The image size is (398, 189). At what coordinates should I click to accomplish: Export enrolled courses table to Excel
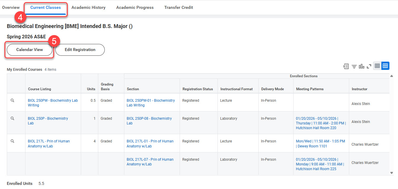[346, 66]
